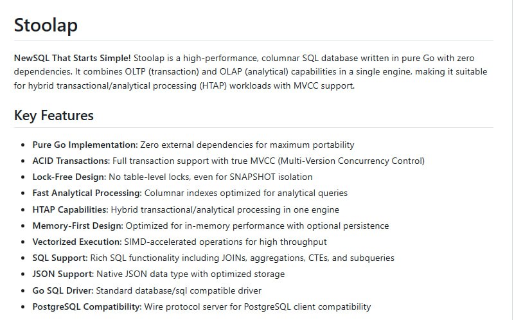The image size is (514, 320).
Task: Select the Vectorized Execution bullet label
Action: point(76,242)
